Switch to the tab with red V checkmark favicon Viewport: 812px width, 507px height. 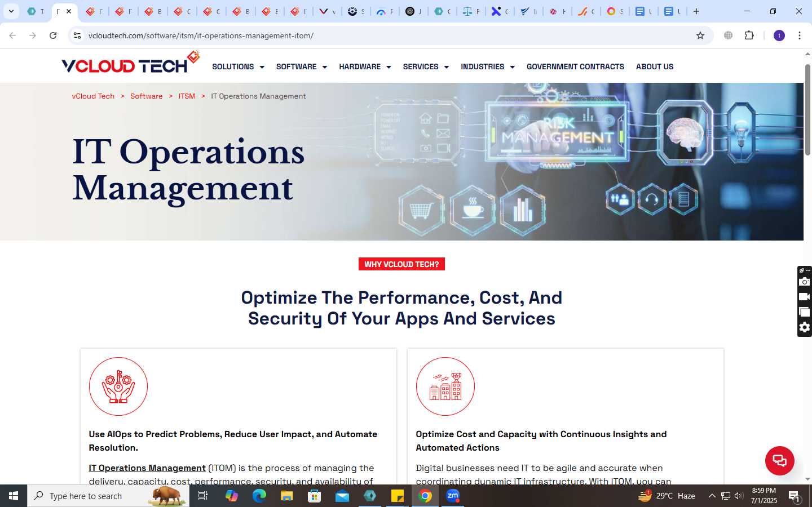click(x=324, y=11)
